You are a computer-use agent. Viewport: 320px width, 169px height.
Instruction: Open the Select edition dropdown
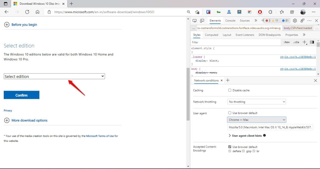click(x=54, y=76)
